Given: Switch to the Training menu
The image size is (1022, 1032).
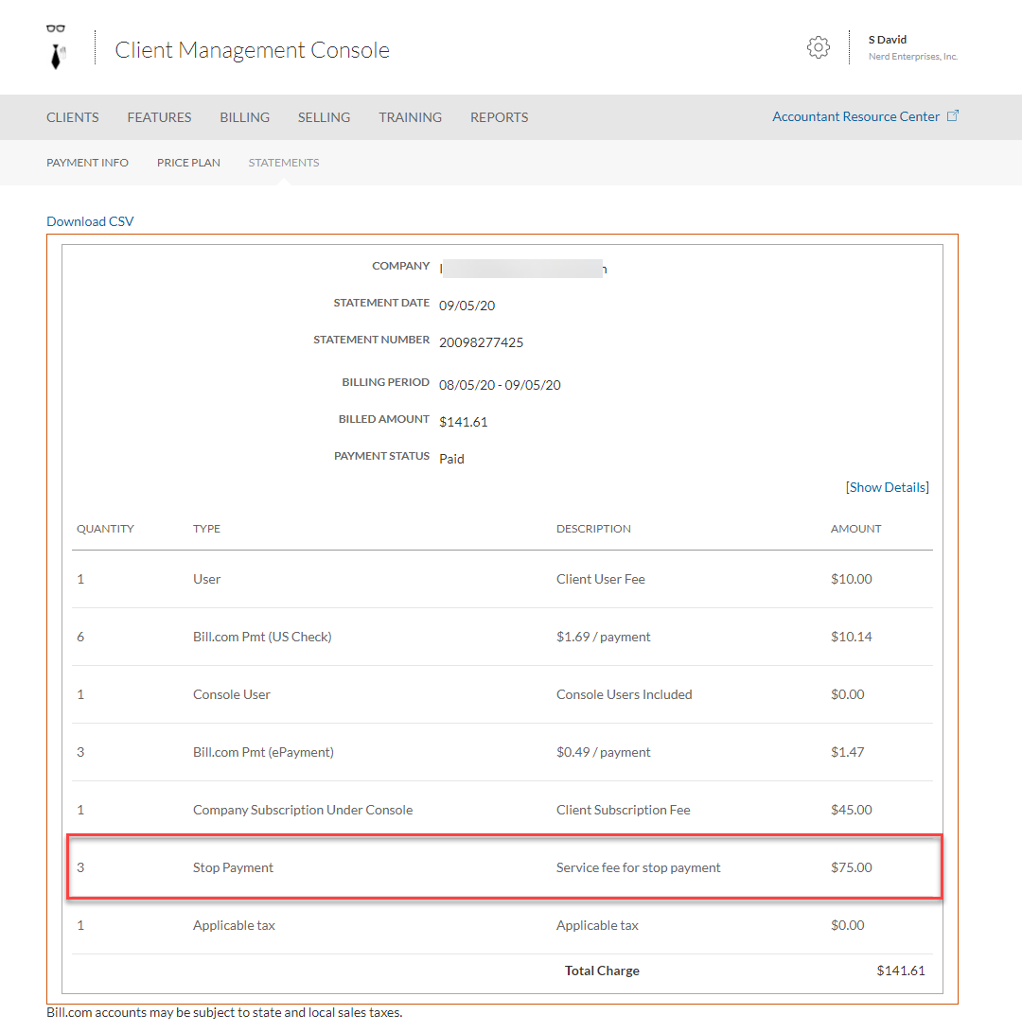Looking at the screenshot, I should pos(411,117).
